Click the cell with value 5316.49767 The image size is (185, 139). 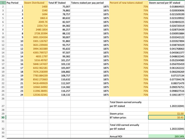[x=36, y=60]
